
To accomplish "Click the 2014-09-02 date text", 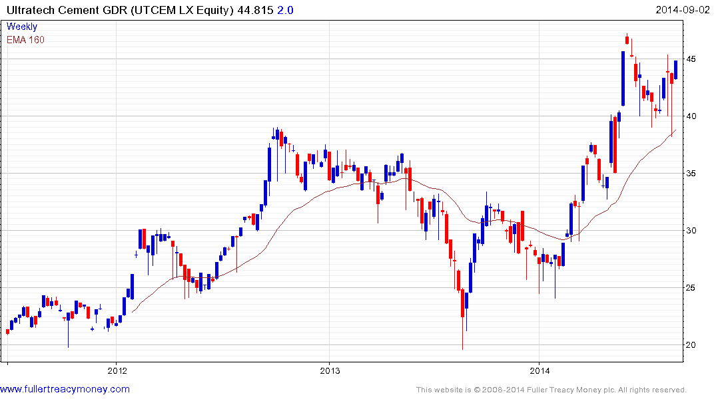I will click(x=683, y=9).
